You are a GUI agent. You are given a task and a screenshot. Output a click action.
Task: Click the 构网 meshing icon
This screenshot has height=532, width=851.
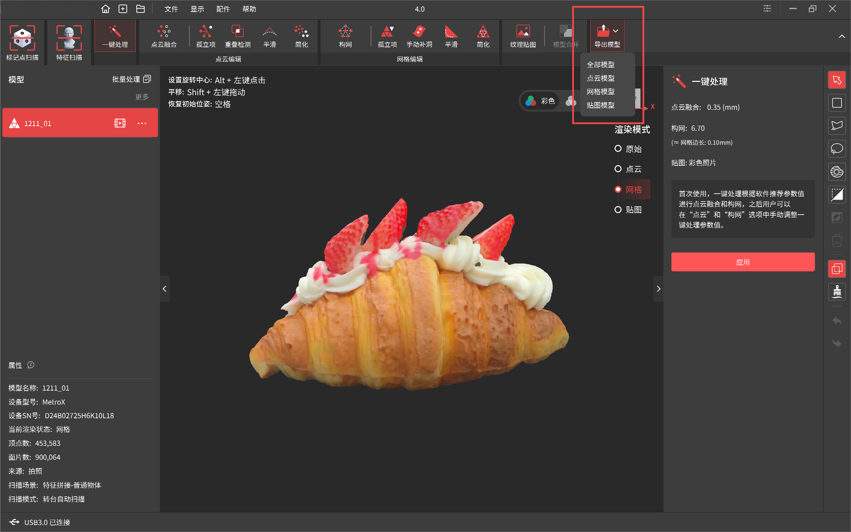[x=345, y=31]
